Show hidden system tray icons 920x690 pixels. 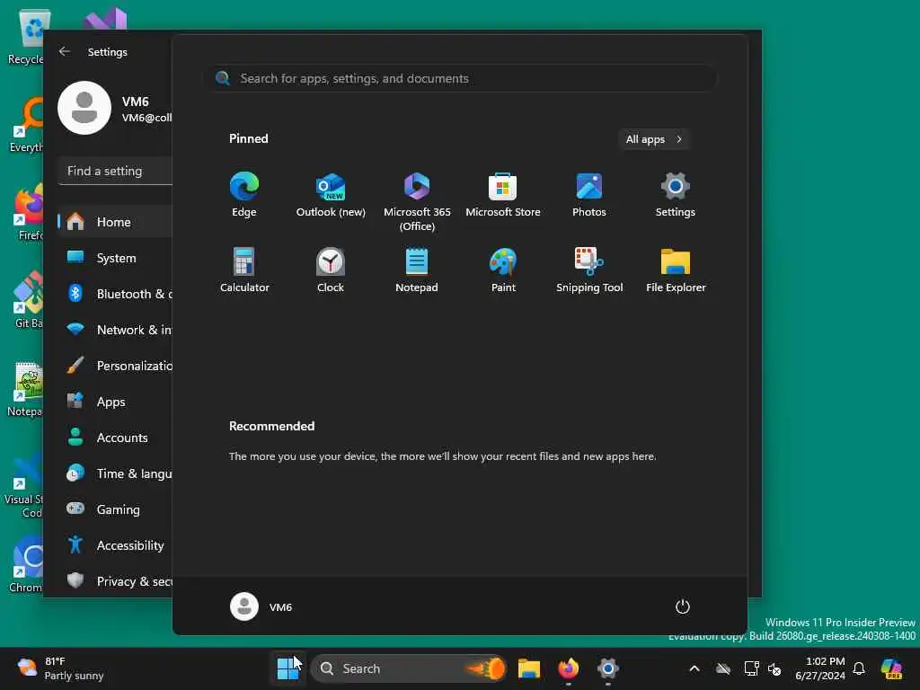[x=694, y=668]
